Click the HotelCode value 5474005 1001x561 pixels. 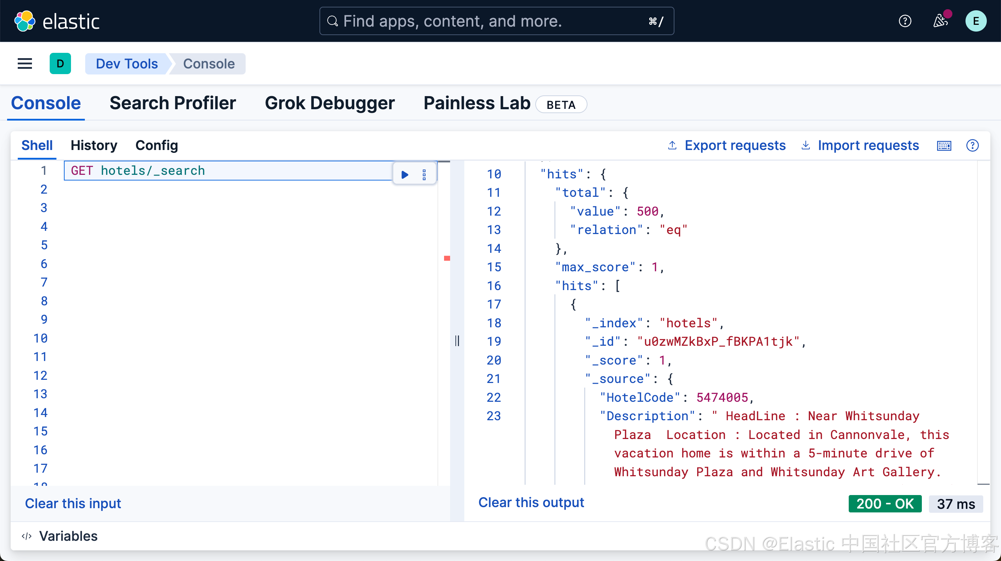click(x=722, y=398)
